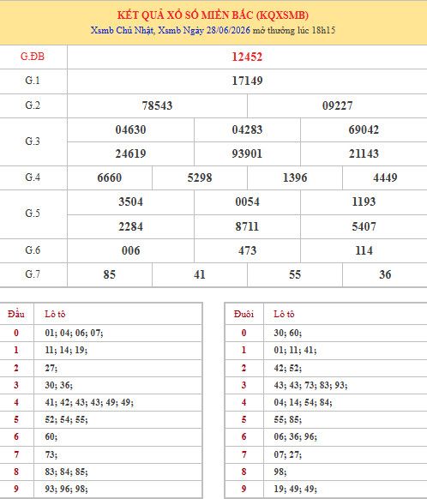Click G.7 prize number 36

coord(385,274)
